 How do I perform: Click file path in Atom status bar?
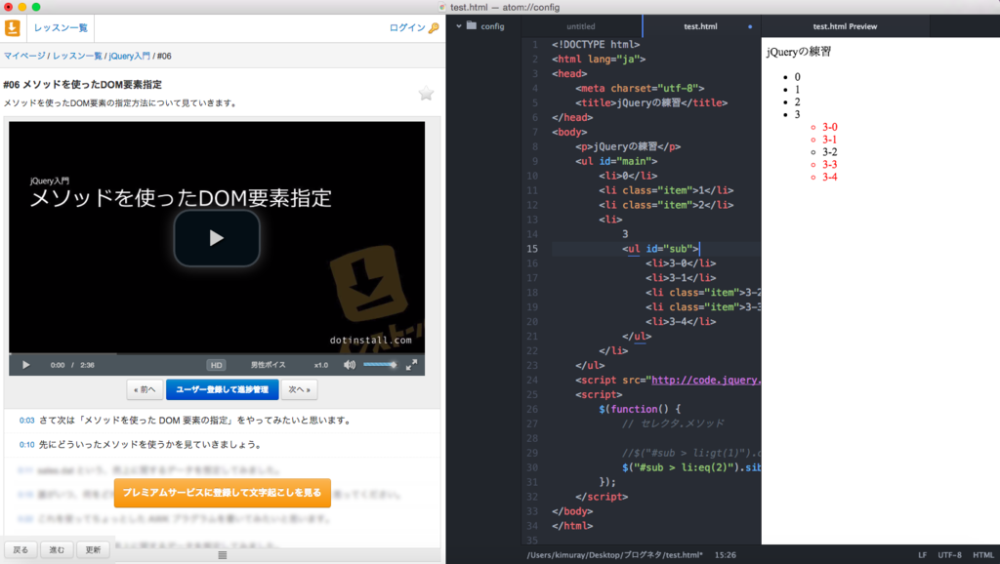click(615, 555)
